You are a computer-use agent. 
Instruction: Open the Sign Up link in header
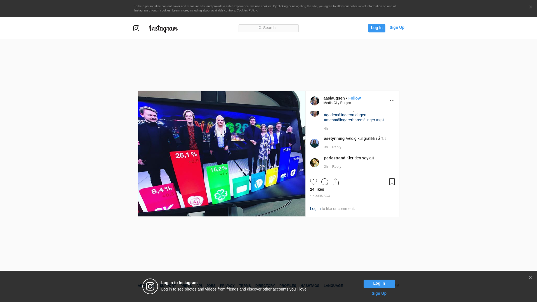coord(397,27)
